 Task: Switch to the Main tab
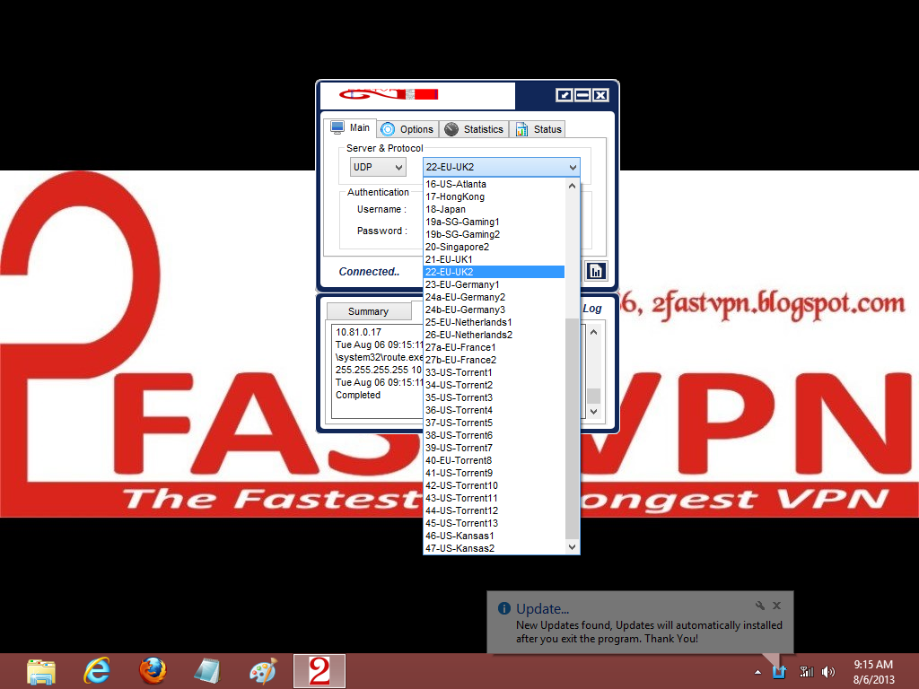pos(351,127)
